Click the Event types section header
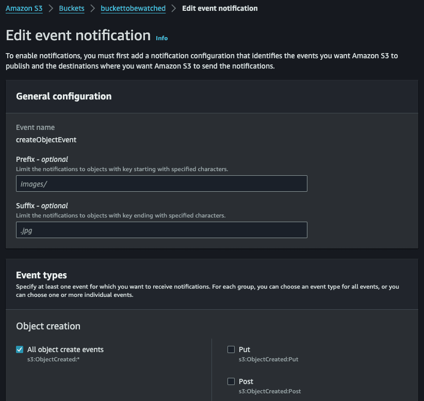The image size is (424, 401). [41, 275]
